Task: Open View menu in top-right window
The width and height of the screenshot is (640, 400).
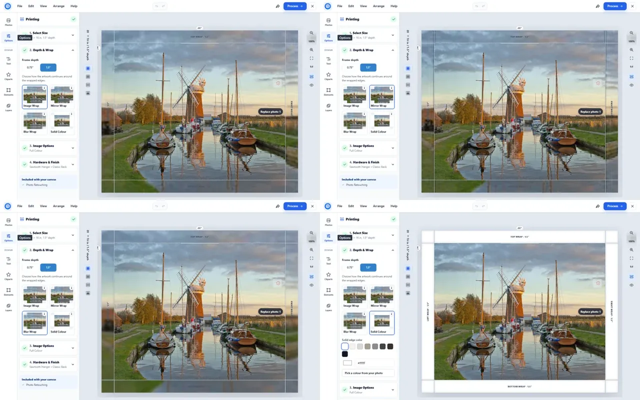Action: [x=363, y=6]
